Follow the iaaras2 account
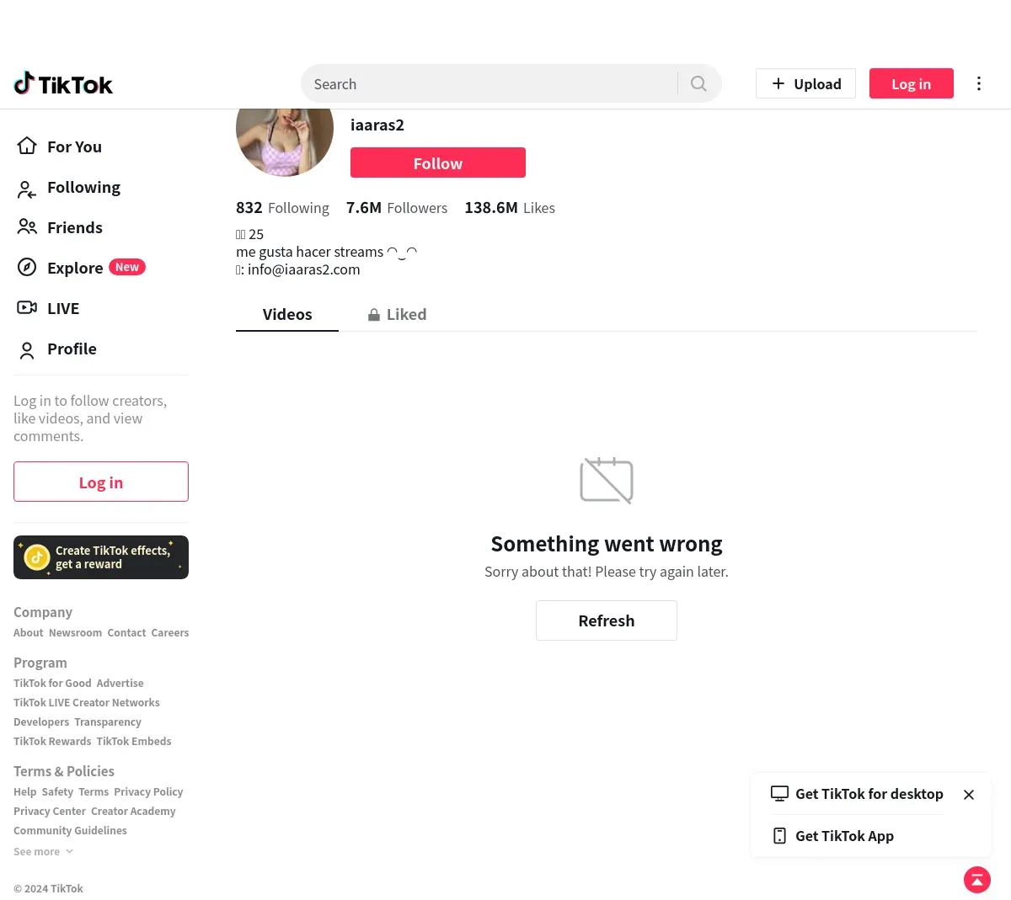Image resolution: width=1011 pixels, height=900 pixels. pos(438,162)
